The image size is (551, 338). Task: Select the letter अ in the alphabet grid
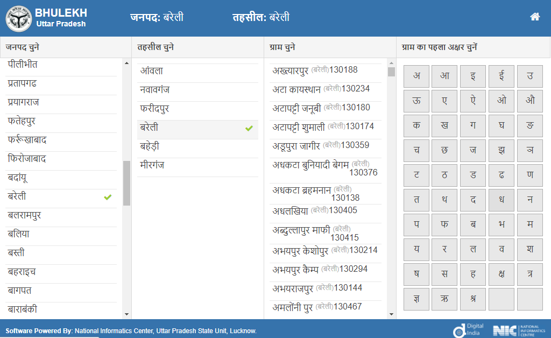[416, 76]
